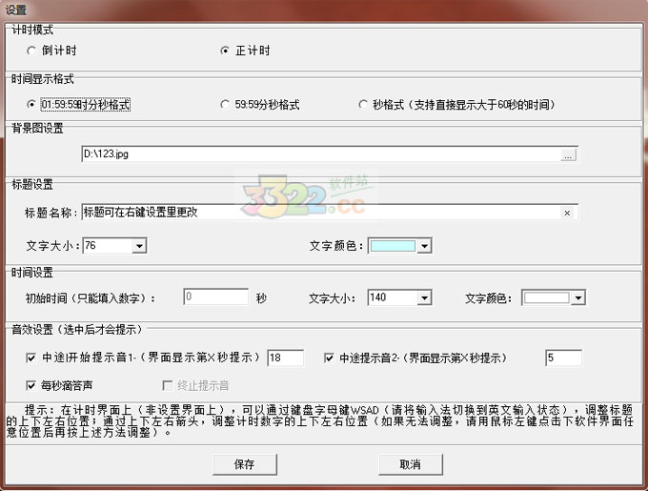This screenshot has height=491, width=648.
Task: Click the 初始时间 seconds input field
Action: [215, 297]
